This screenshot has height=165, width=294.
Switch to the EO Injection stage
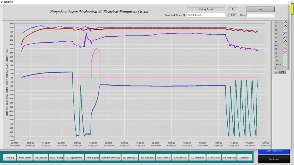(x=147, y=158)
